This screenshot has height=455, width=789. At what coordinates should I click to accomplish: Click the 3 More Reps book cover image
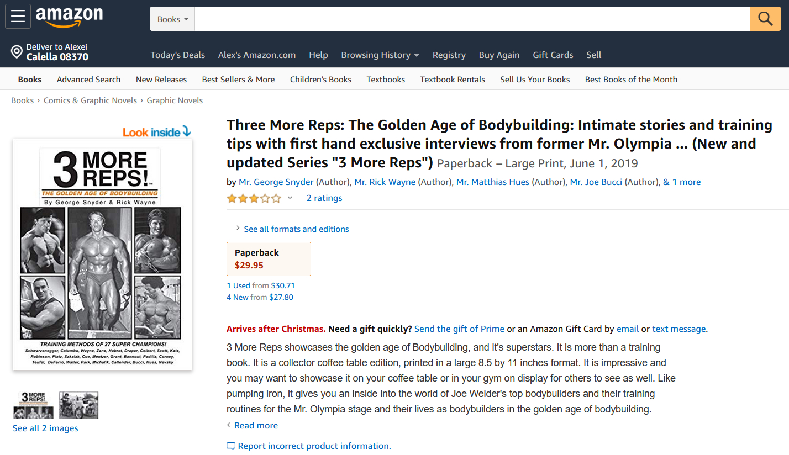tap(102, 254)
